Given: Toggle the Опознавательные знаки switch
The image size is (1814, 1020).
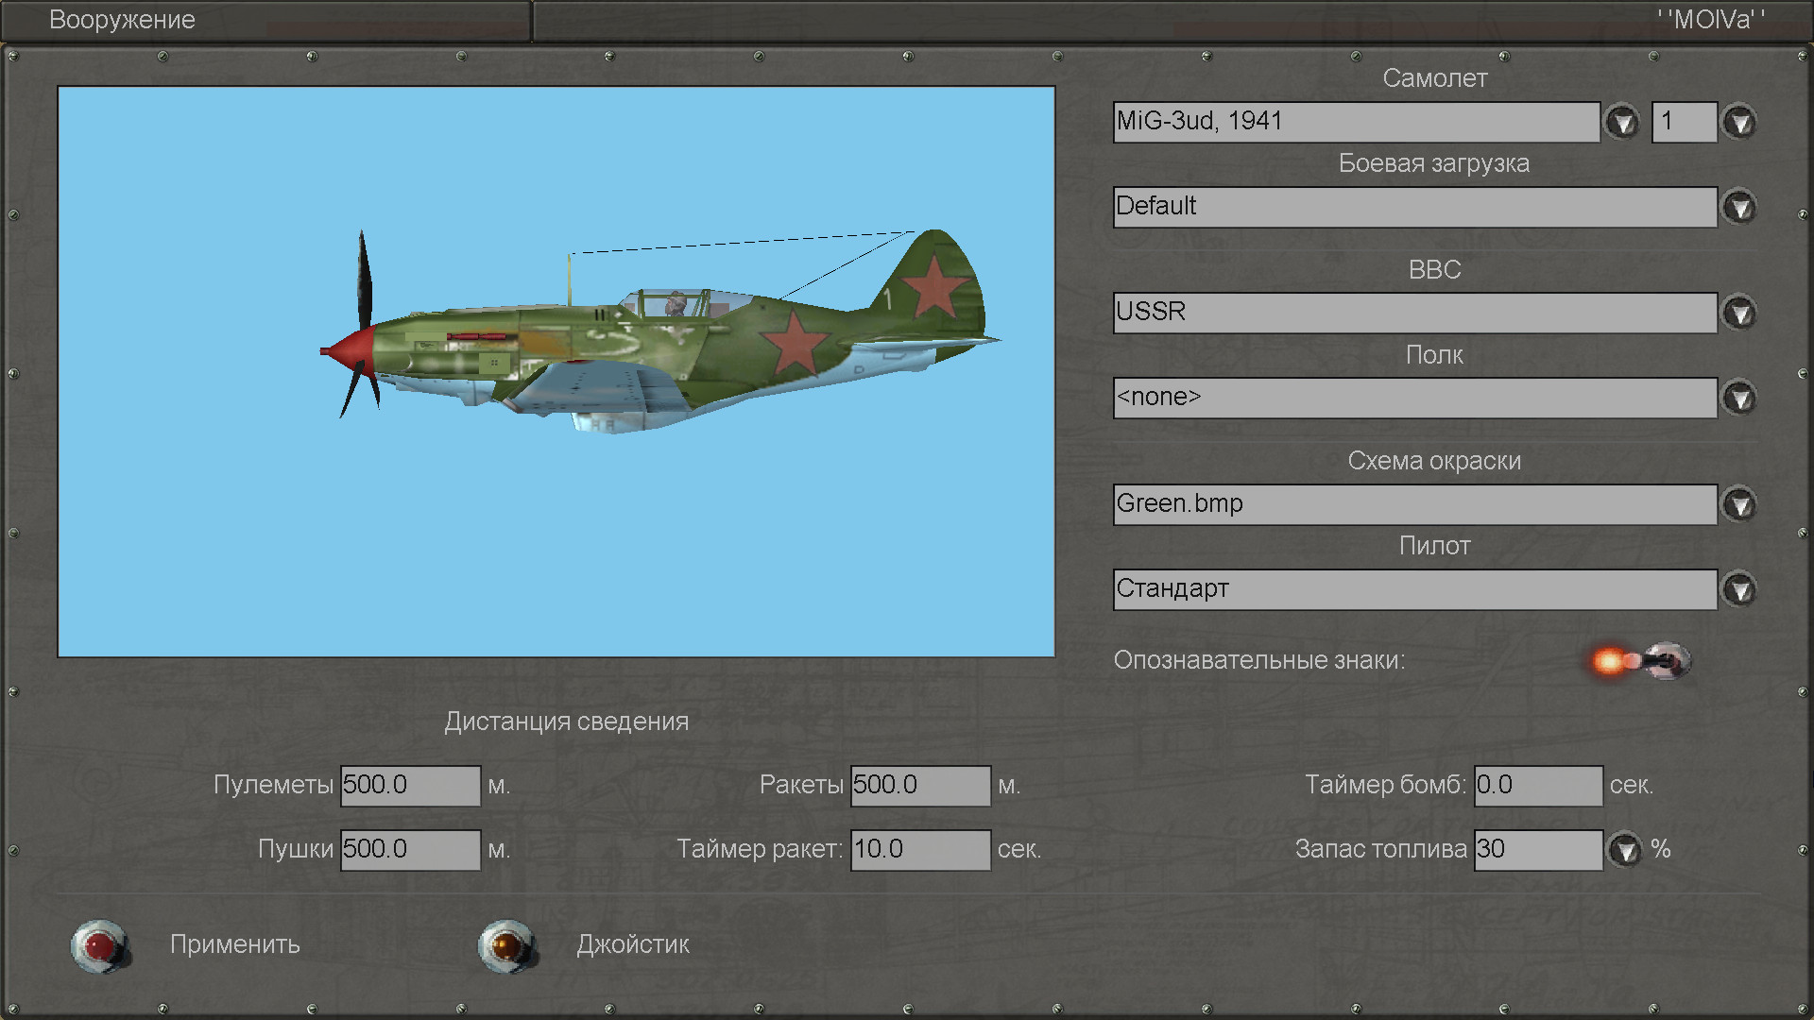Looking at the screenshot, I should coord(1642,660).
